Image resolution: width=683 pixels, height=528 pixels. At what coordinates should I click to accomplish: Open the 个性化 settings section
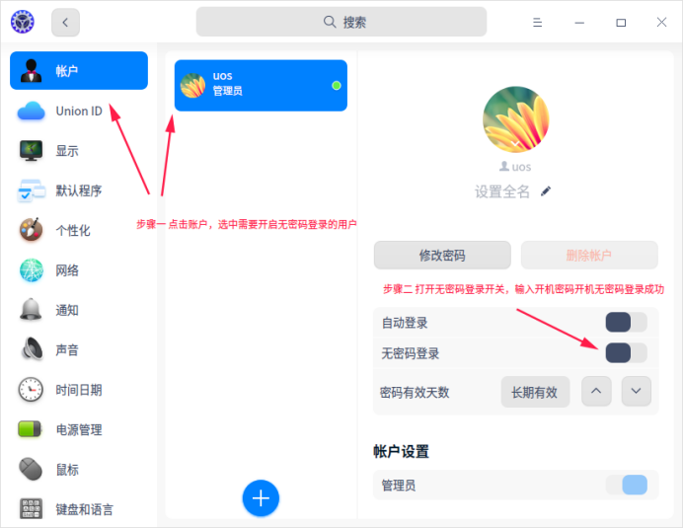(79, 230)
